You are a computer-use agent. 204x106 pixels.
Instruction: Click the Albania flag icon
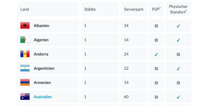25,26
